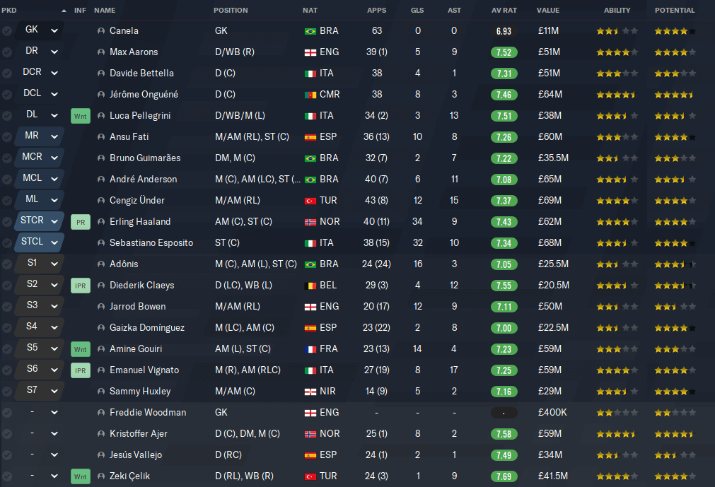Click the player icon beside Erling Haaland
715x487 pixels.
click(x=101, y=222)
